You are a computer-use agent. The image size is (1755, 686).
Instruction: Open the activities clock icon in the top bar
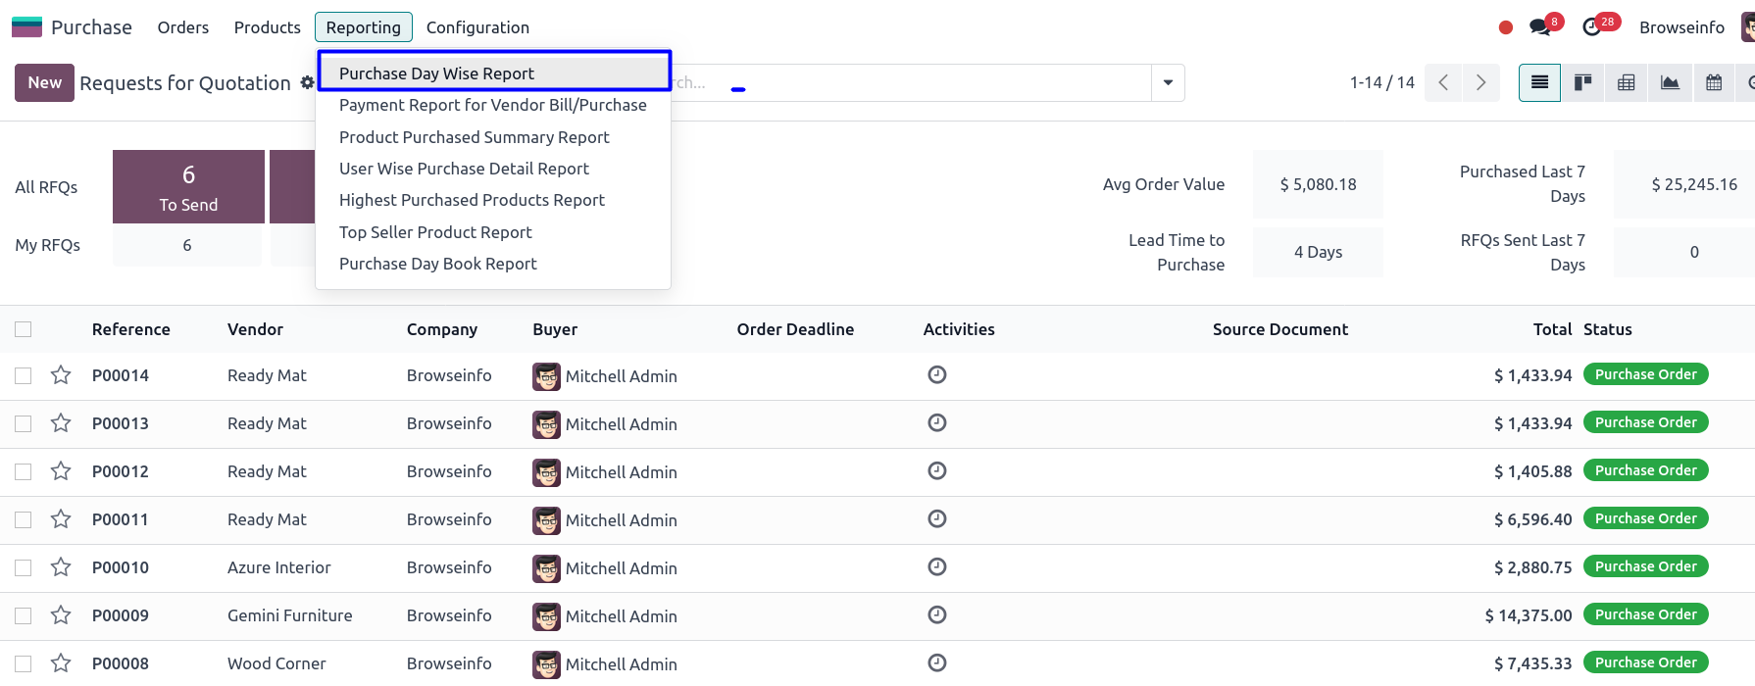click(1592, 27)
